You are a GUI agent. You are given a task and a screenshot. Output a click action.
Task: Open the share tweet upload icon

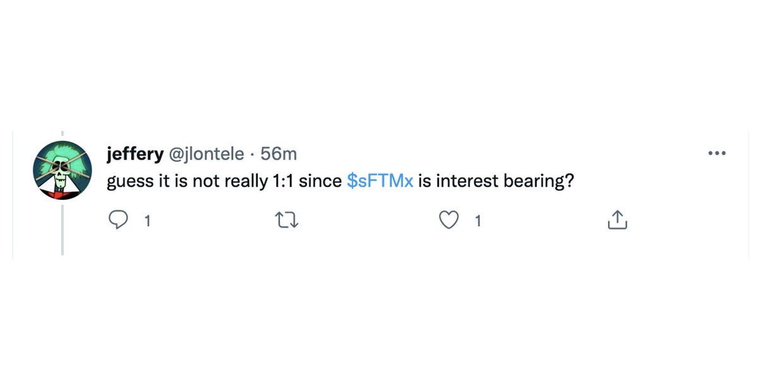[618, 219]
